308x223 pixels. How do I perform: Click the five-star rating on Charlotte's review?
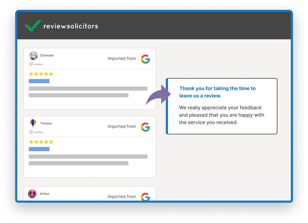tap(41, 74)
